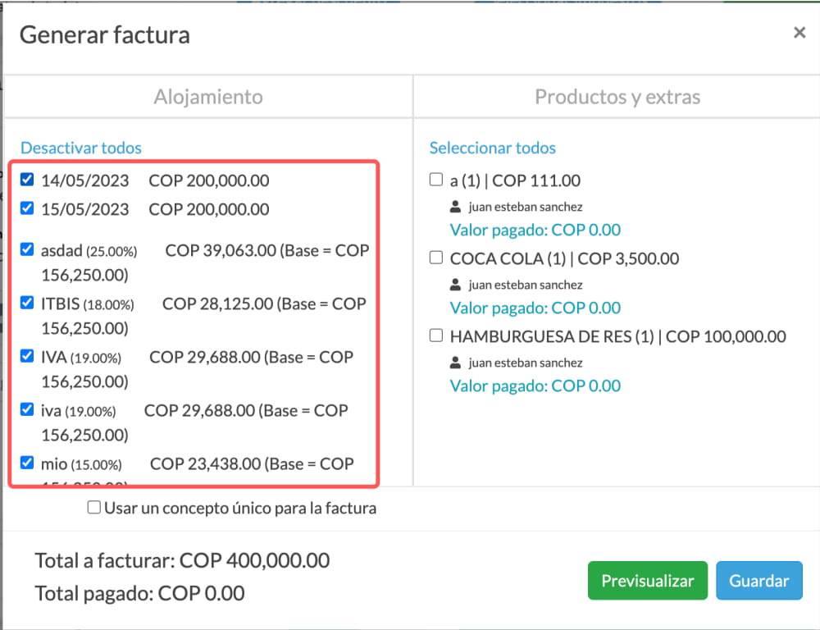This screenshot has height=630, width=820.
Task: Uncheck the ITBIS 18.00% tax
Action: click(27, 303)
